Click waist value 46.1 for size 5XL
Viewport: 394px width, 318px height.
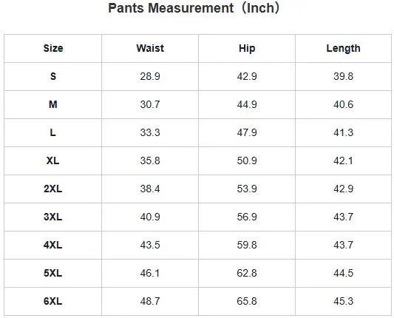(x=150, y=273)
